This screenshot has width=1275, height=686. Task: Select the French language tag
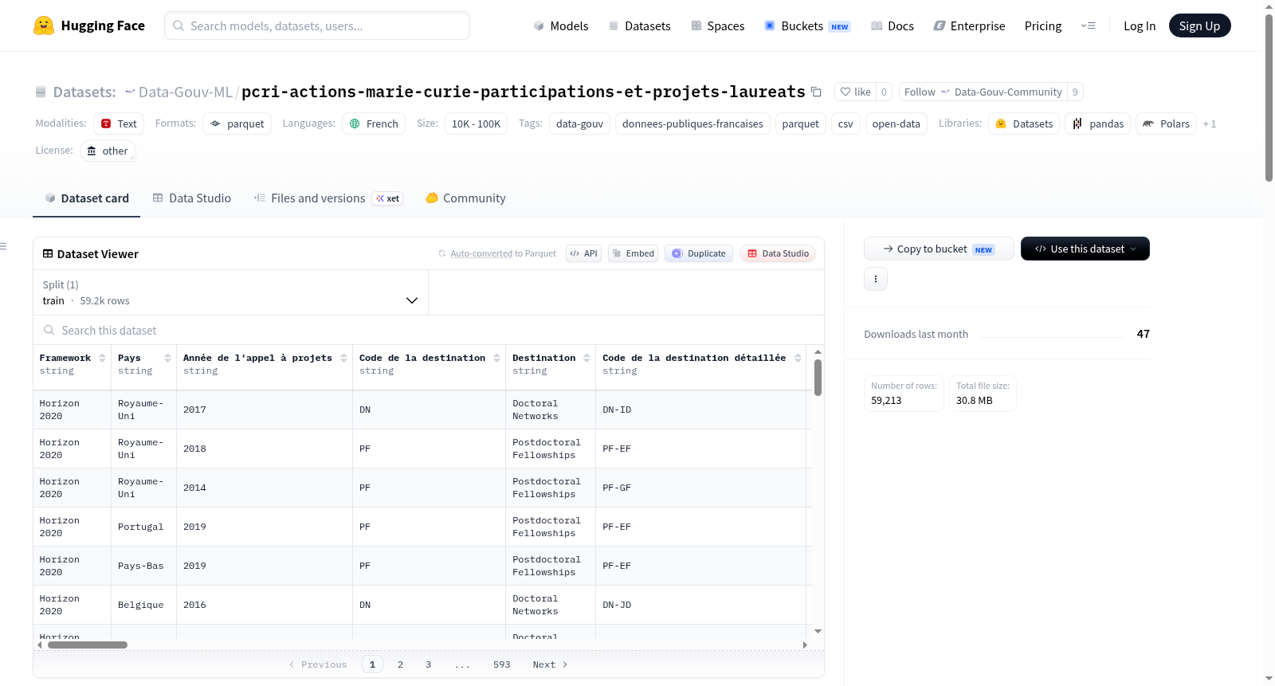[x=374, y=123]
